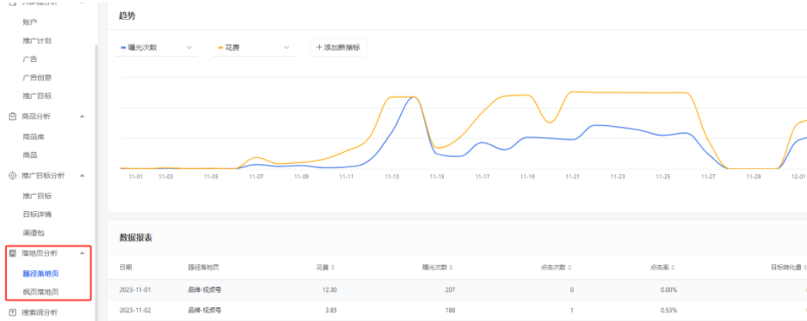807x321 pixels.
Task: Click the 搜索词分析 sidebar icon
Action: [13, 312]
